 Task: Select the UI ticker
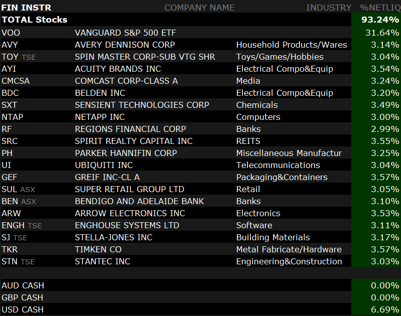pos(6,165)
